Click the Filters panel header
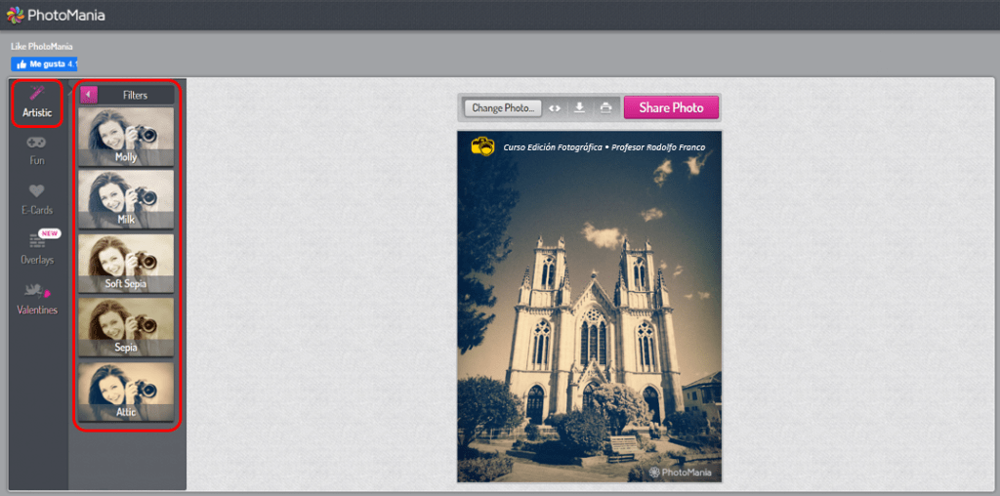This screenshot has height=496, width=1000. coord(135,95)
